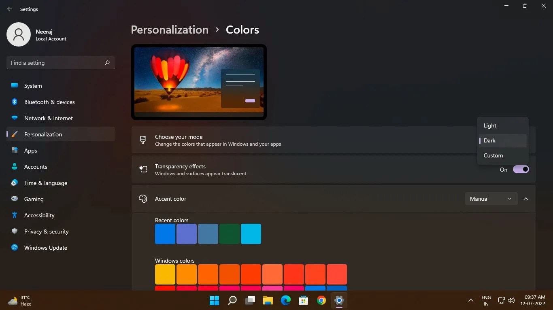
Task: Open Microsoft Store from the taskbar
Action: pyautogui.click(x=303, y=300)
